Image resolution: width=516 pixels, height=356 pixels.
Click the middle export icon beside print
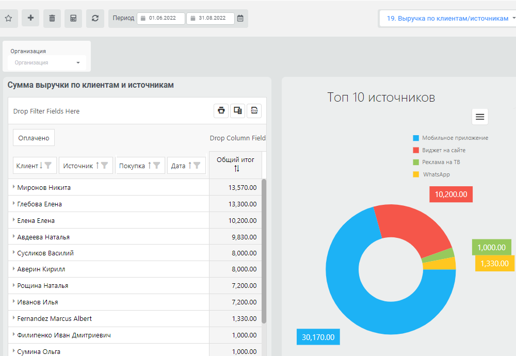237,110
